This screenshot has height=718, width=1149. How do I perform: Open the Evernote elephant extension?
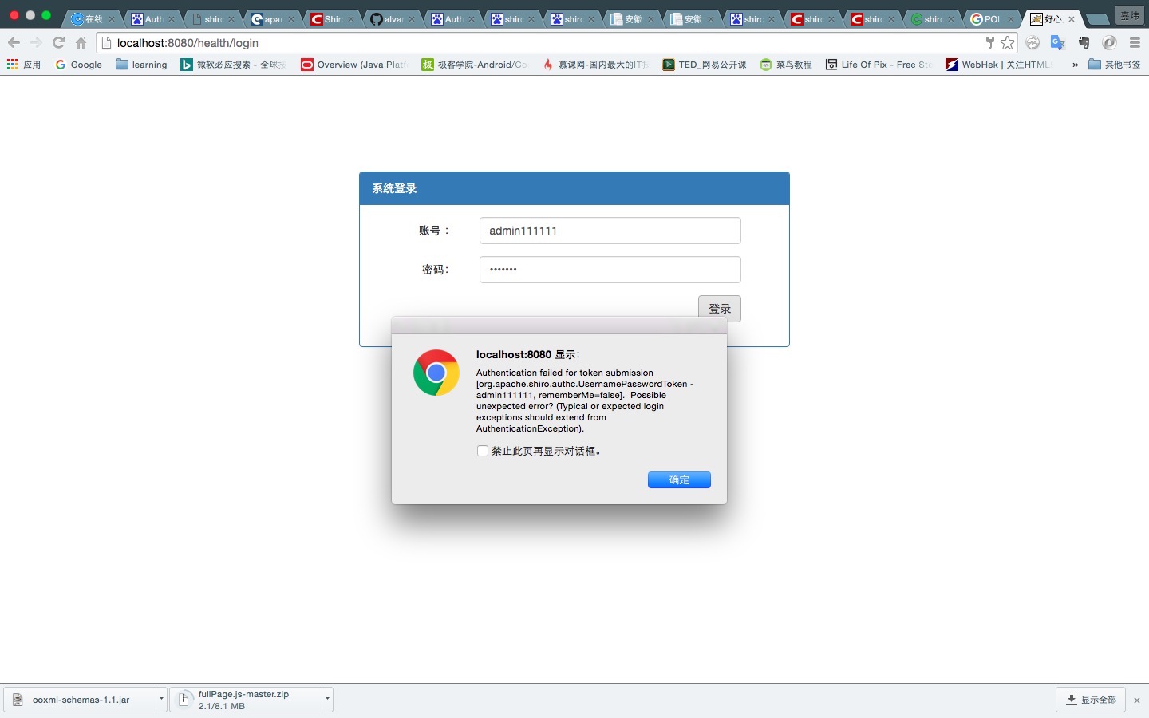coord(1084,43)
